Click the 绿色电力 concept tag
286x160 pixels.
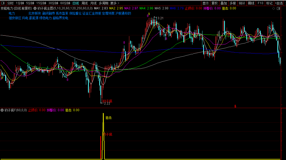point(46,18)
